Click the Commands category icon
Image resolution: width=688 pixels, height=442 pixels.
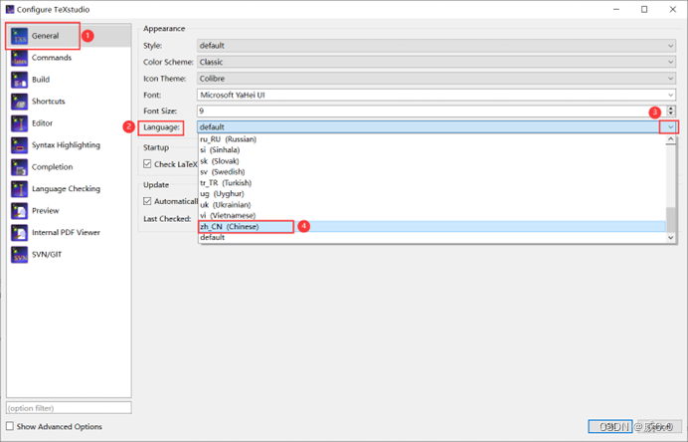(19, 58)
